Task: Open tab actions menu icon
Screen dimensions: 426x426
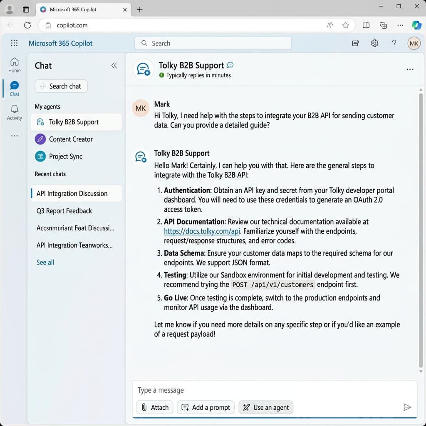Action: (x=26, y=10)
